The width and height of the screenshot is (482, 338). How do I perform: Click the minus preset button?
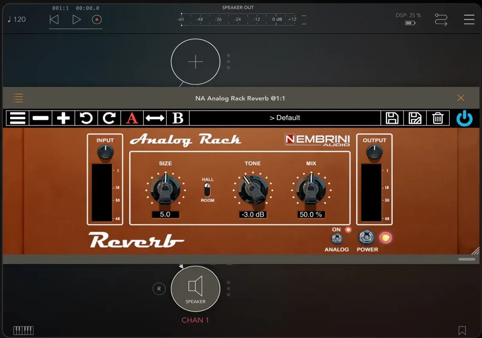(40, 118)
